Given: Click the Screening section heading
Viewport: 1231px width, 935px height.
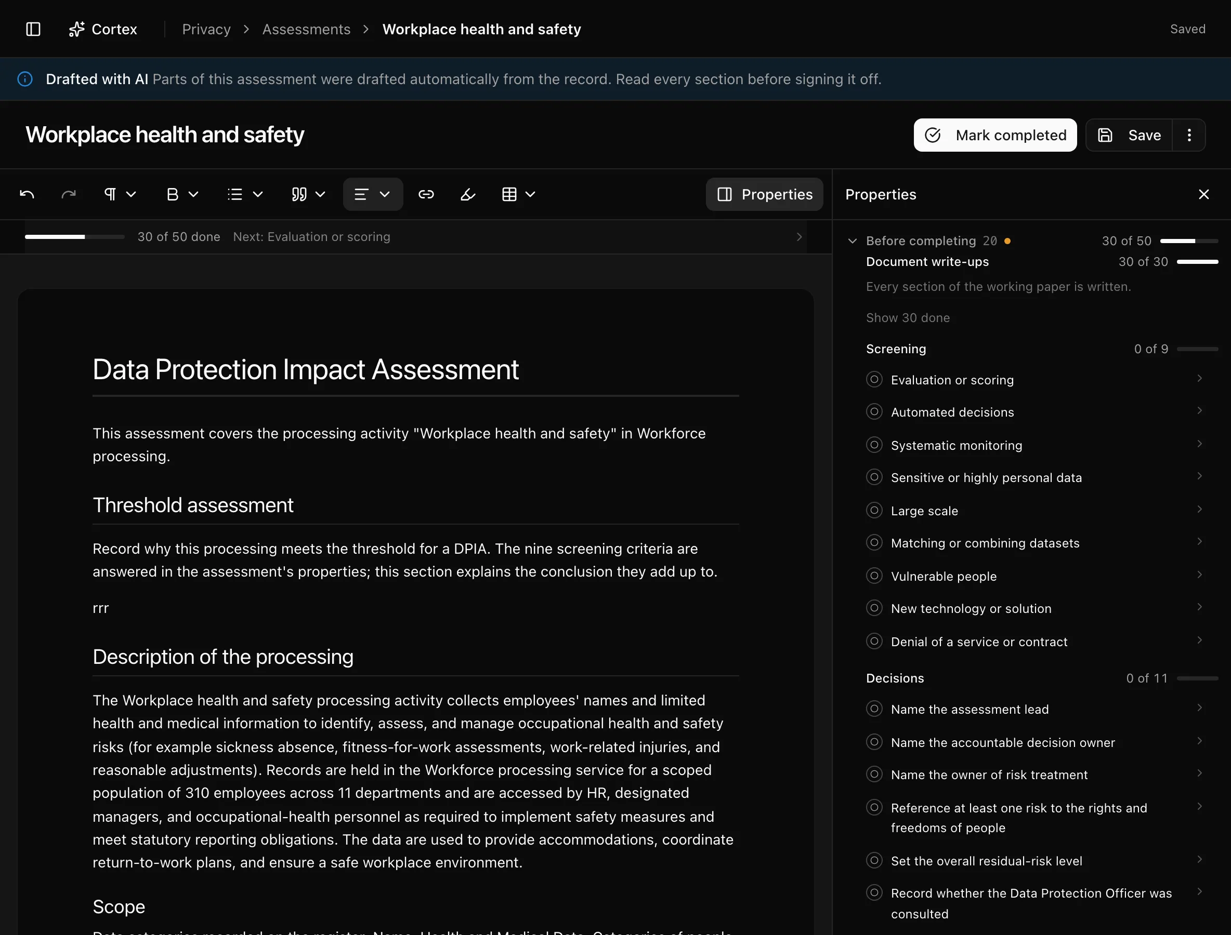Looking at the screenshot, I should (x=896, y=349).
